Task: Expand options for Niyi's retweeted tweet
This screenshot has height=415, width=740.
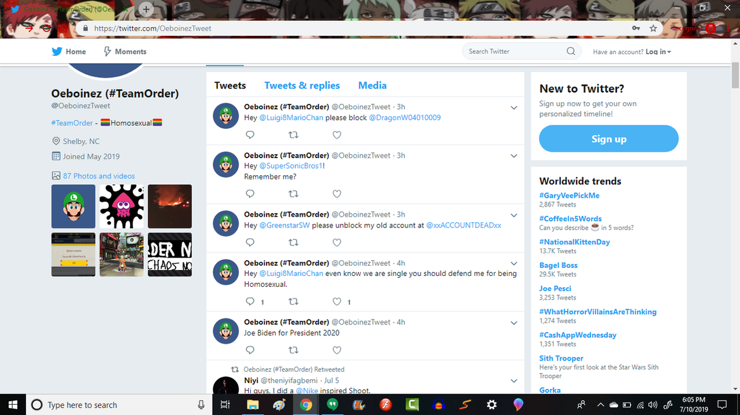Action: coord(514,381)
